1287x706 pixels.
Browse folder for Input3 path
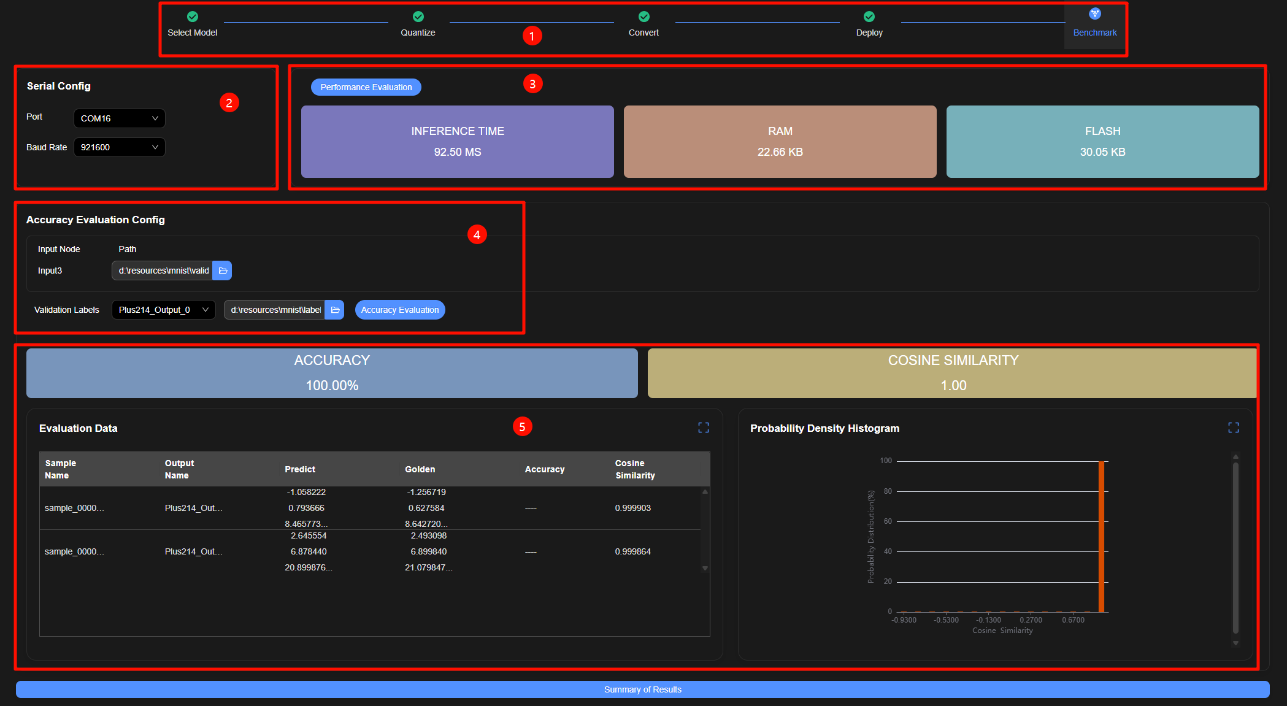[223, 271]
